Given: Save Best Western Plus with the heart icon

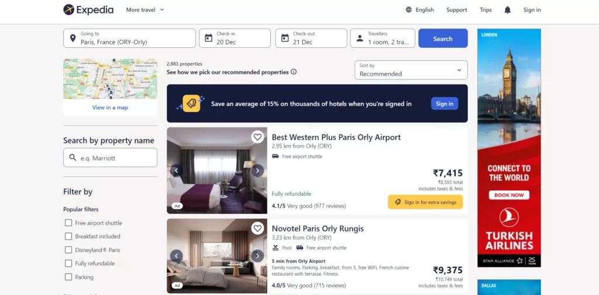Looking at the screenshot, I should click(257, 137).
